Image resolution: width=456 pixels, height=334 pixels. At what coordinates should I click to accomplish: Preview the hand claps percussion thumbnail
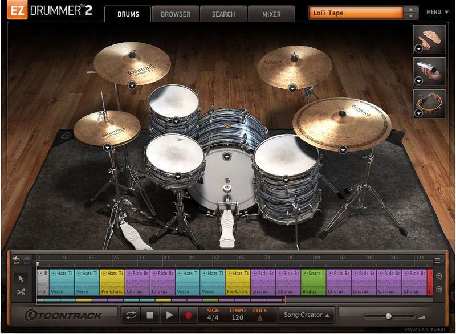click(x=429, y=39)
